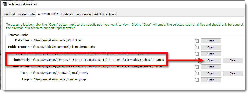The width and height of the screenshot is (250, 95).
Task: Select the Common Paths tab
Action: tap(48, 14)
